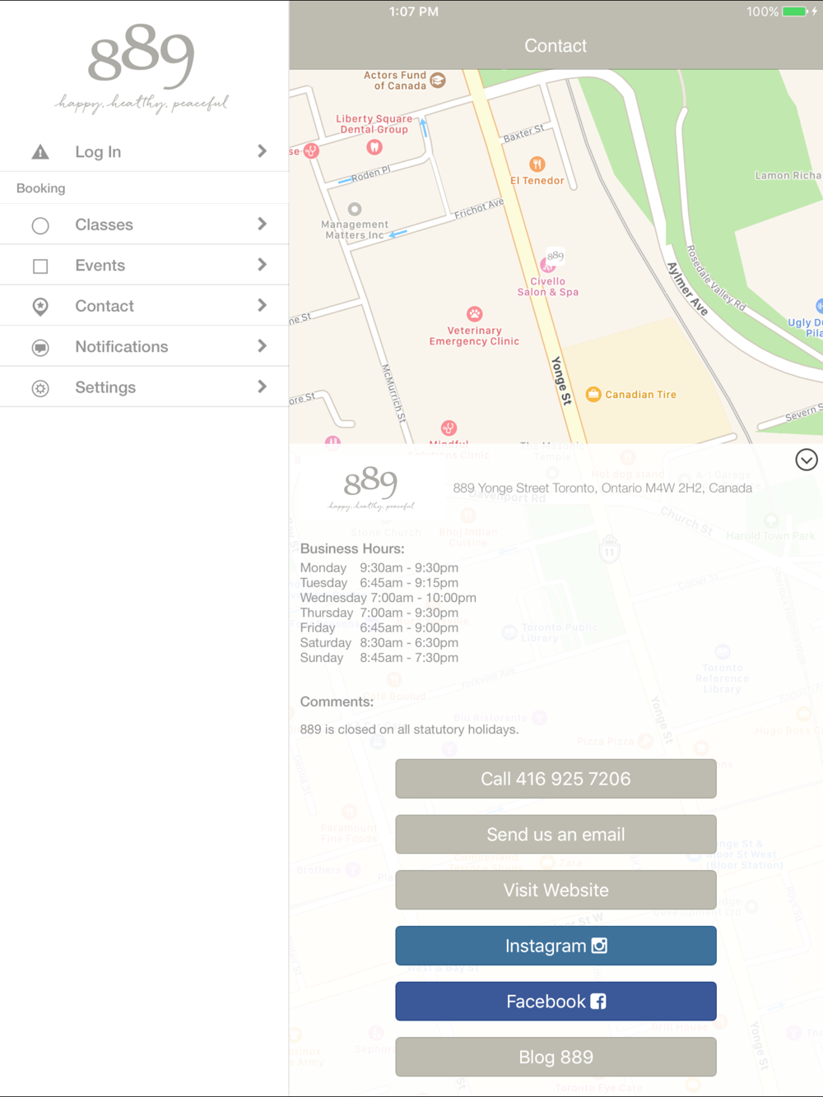823x1097 pixels.
Task: Open the Classes menu item
Action: click(x=144, y=224)
